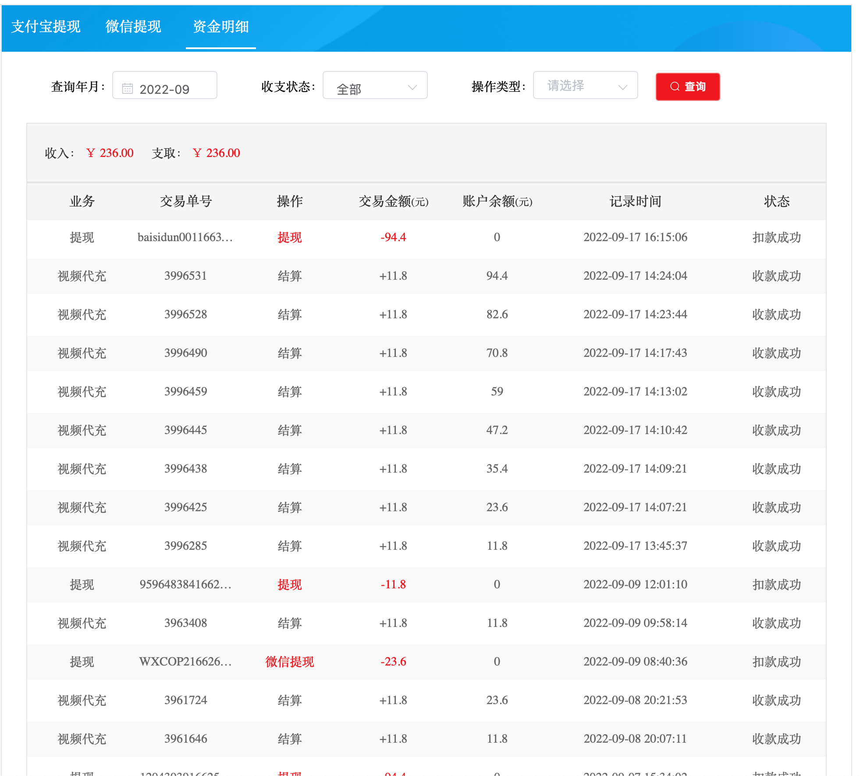The image size is (860, 776).
Task: Click the 支取 total ￥236.00
Action: point(216,153)
